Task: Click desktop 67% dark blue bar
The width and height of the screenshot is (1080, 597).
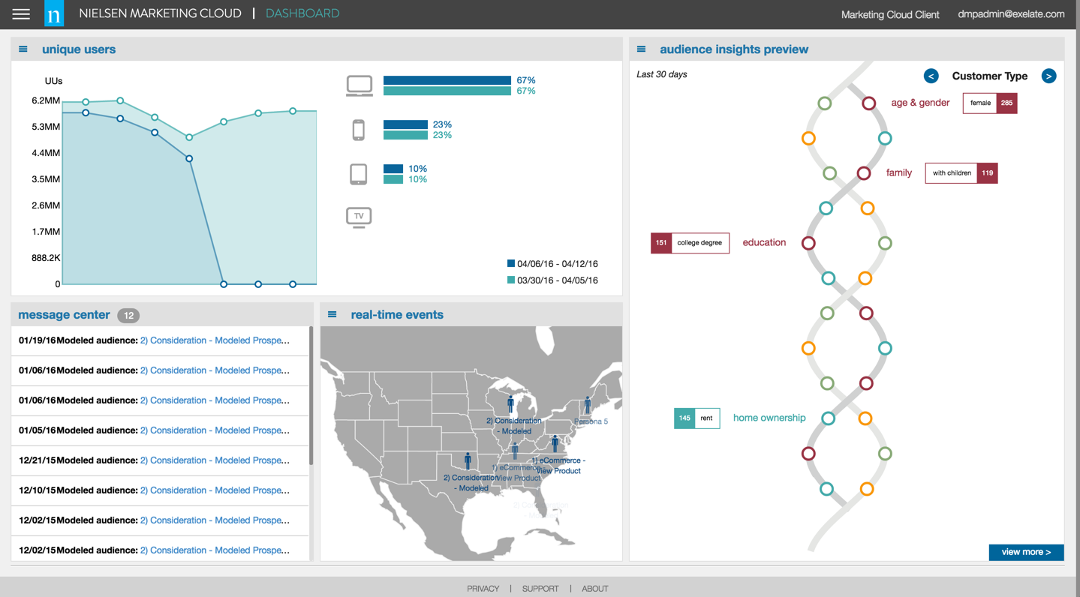Action: [447, 80]
